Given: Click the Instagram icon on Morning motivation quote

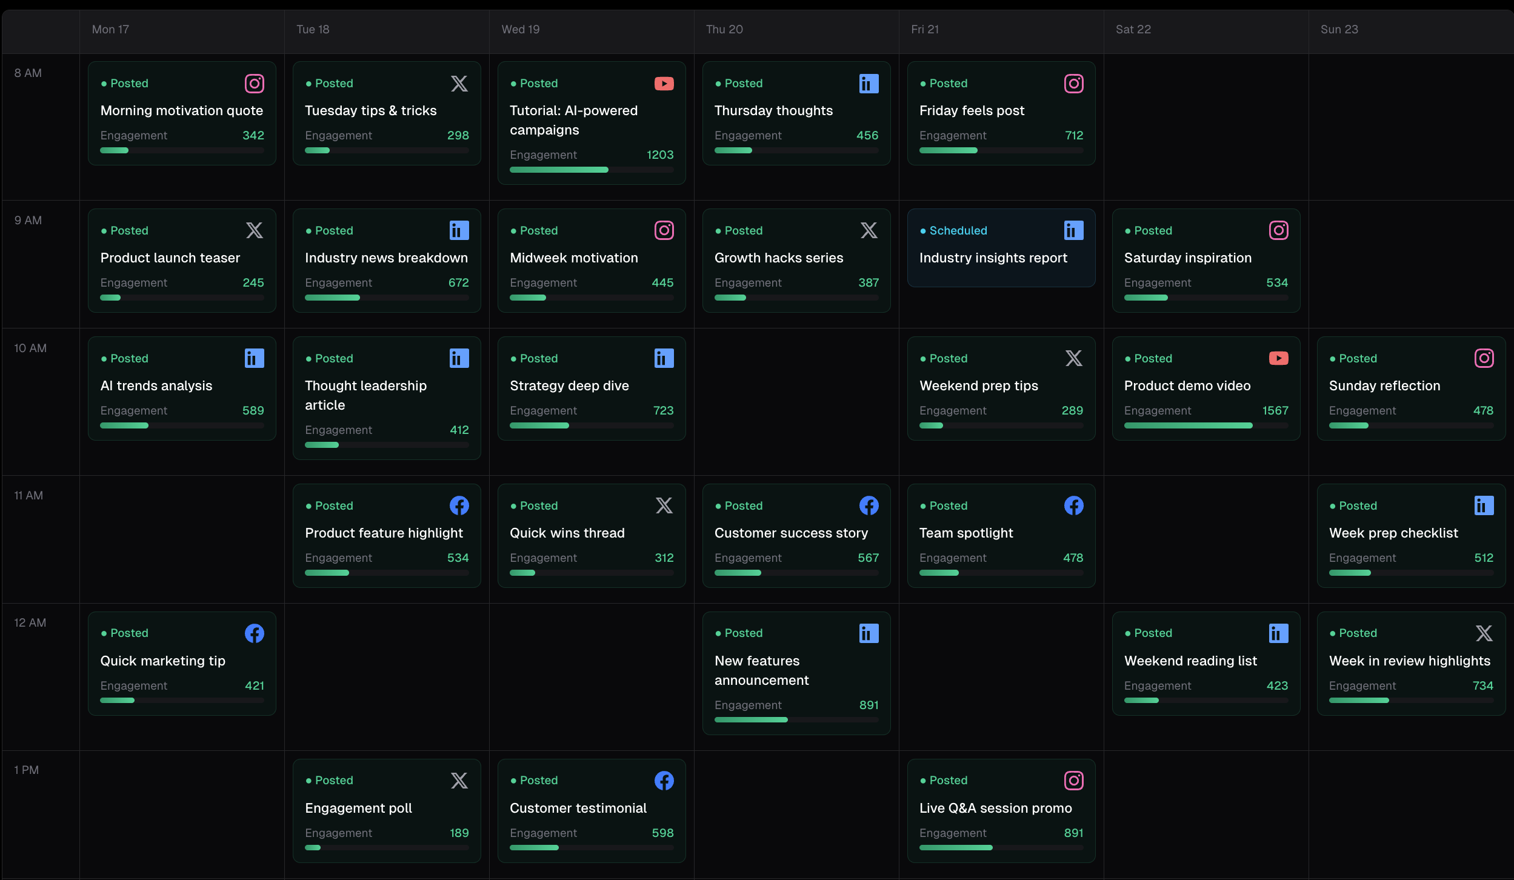Looking at the screenshot, I should tap(254, 84).
